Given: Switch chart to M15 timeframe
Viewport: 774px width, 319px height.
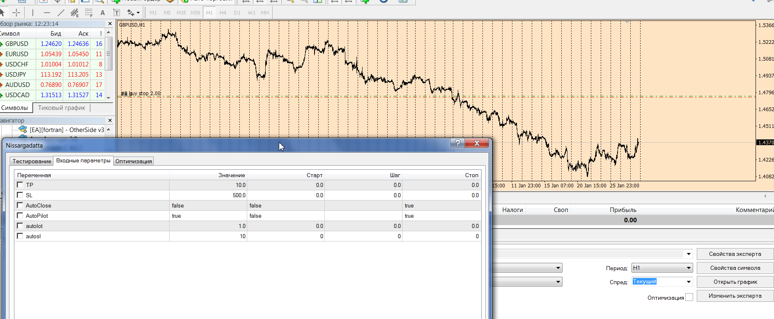Looking at the screenshot, I should click(181, 13).
